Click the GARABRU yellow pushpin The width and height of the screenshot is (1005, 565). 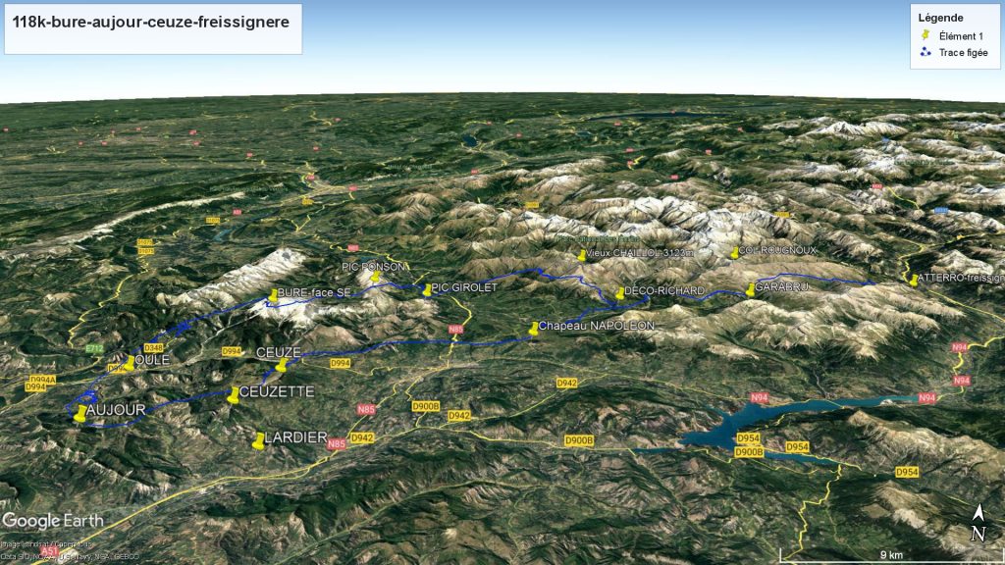751,289
